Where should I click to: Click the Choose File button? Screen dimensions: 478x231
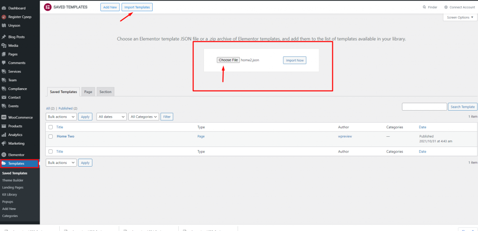pyautogui.click(x=228, y=60)
